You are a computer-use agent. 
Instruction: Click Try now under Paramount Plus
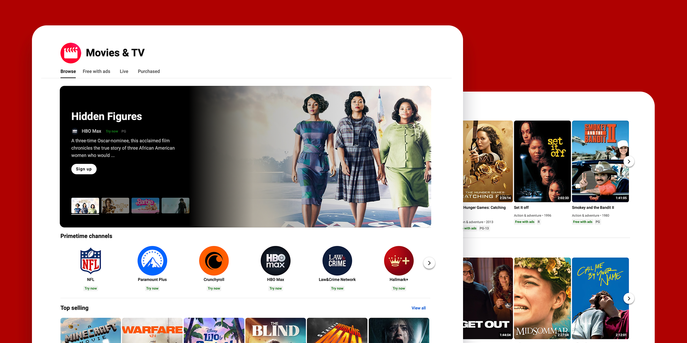click(x=152, y=288)
